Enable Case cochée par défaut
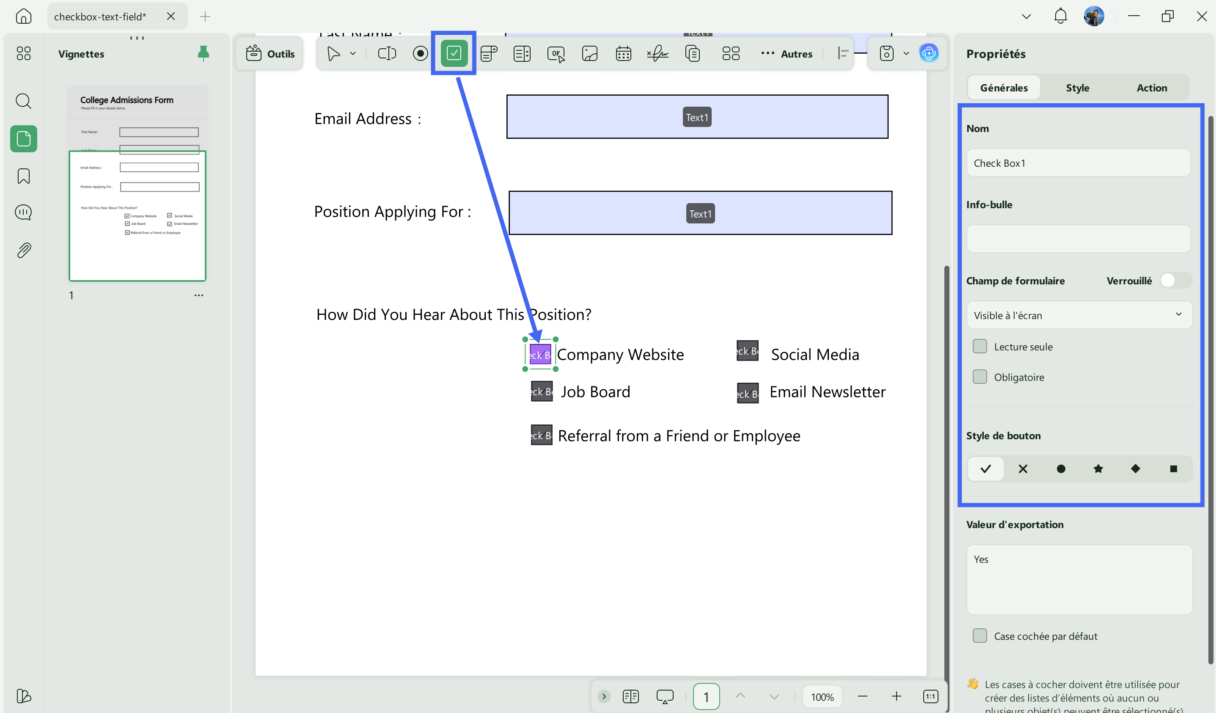The height and width of the screenshot is (713, 1216). coord(979,636)
